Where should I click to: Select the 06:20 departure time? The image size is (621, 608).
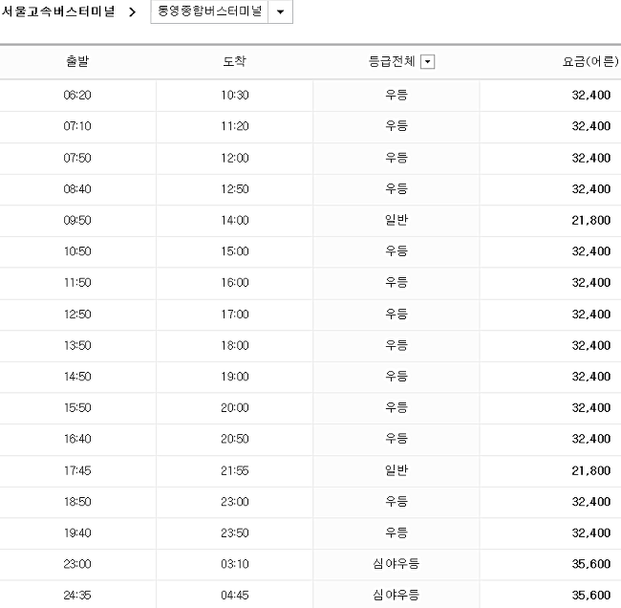77,96
